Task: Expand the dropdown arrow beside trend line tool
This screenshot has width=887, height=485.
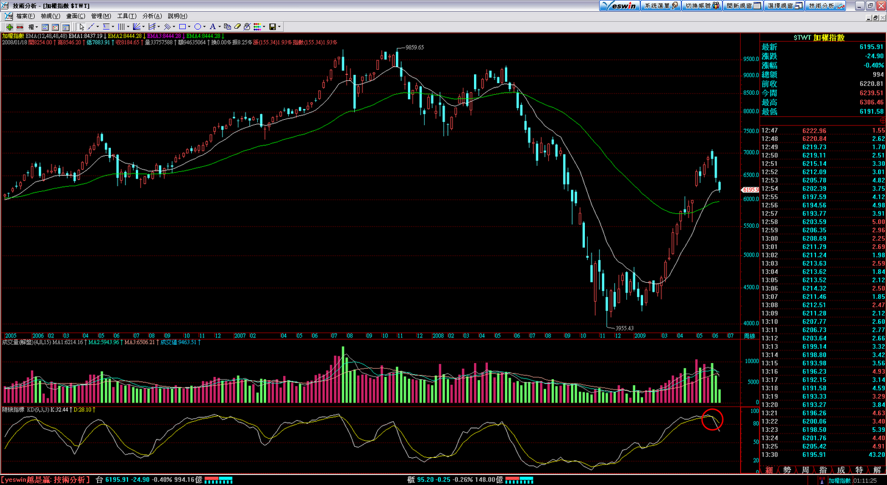Action: click(98, 27)
